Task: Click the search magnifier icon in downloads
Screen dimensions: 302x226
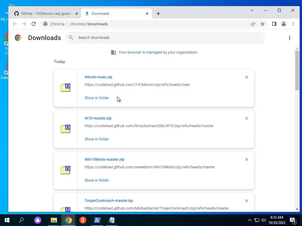Action: point(71,37)
